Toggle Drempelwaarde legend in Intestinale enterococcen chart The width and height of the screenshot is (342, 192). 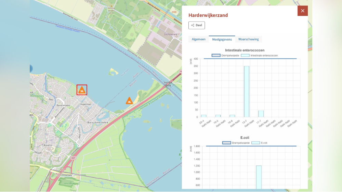225,56
